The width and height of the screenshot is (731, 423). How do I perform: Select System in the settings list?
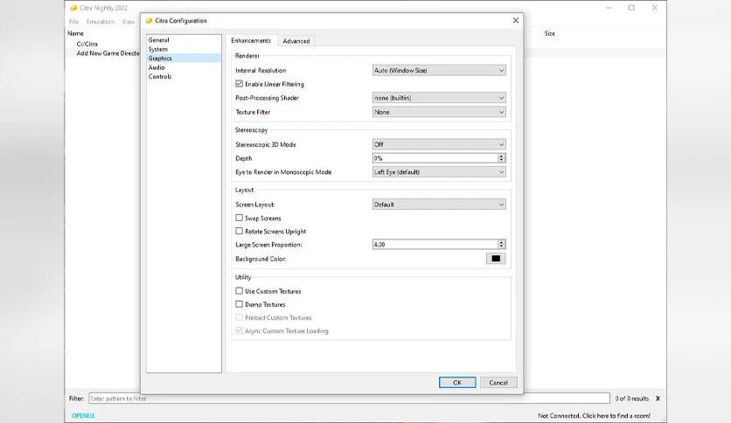pos(184,49)
